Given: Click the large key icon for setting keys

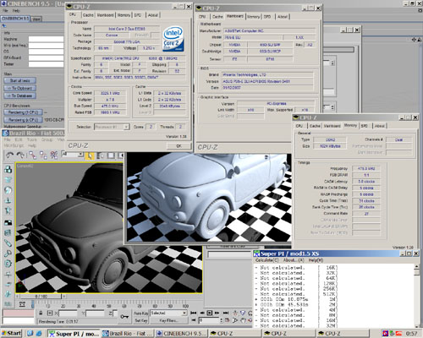Looking at the screenshot, I should (x=124, y=317).
